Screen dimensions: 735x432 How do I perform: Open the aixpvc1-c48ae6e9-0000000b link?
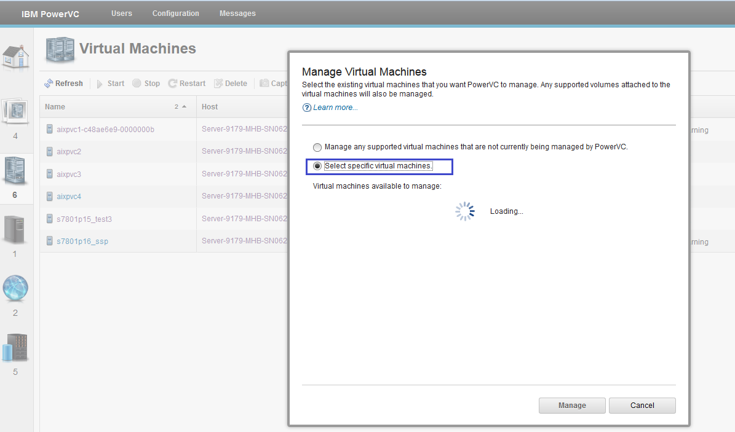(x=105, y=129)
